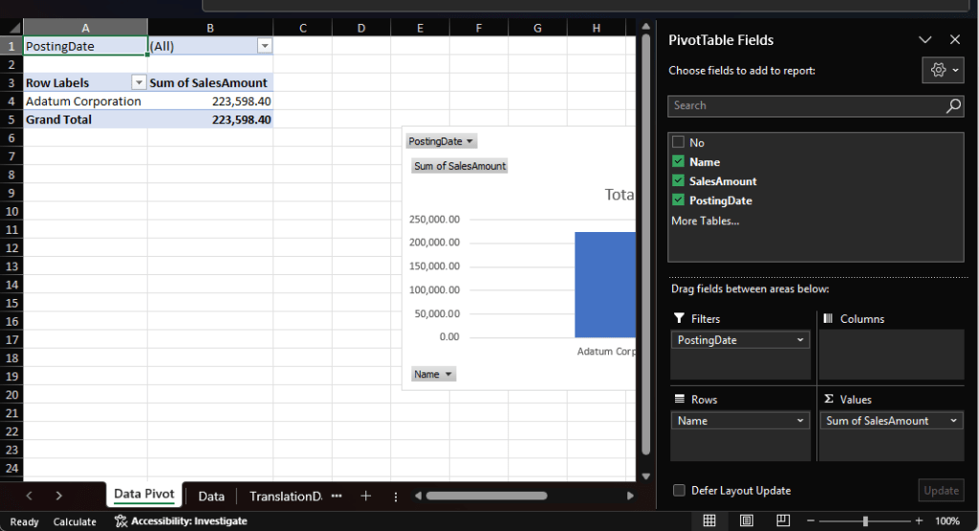Image resolution: width=979 pixels, height=531 pixels.
Task: Click the PivotTable Fields settings gear icon
Action: [943, 71]
